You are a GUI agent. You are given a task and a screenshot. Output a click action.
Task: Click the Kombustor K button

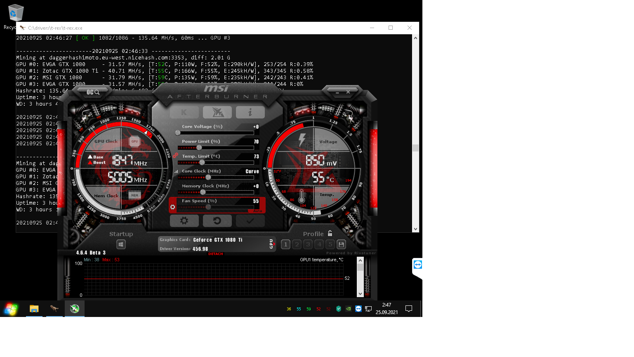tap(184, 112)
